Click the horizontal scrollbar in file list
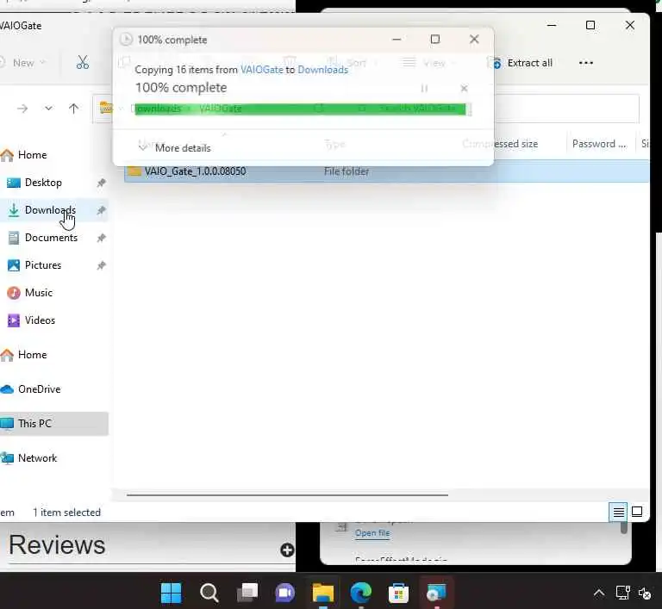The height and width of the screenshot is (609, 662). click(287, 494)
